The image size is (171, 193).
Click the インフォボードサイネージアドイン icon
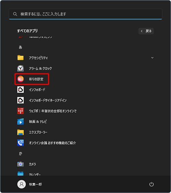point(21,100)
